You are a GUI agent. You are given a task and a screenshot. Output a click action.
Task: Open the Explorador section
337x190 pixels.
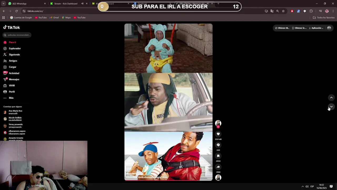click(12, 49)
